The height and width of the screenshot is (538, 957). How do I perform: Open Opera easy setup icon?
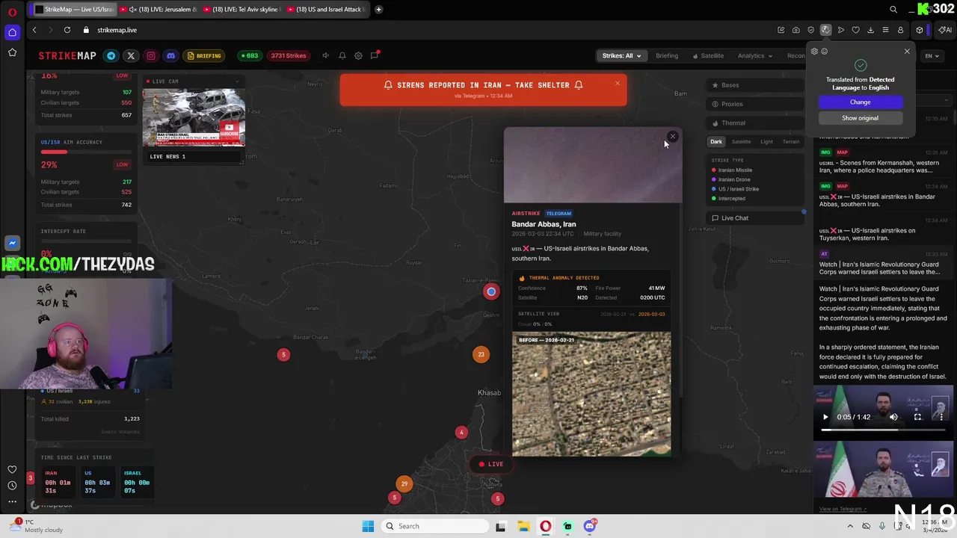pos(885,30)
